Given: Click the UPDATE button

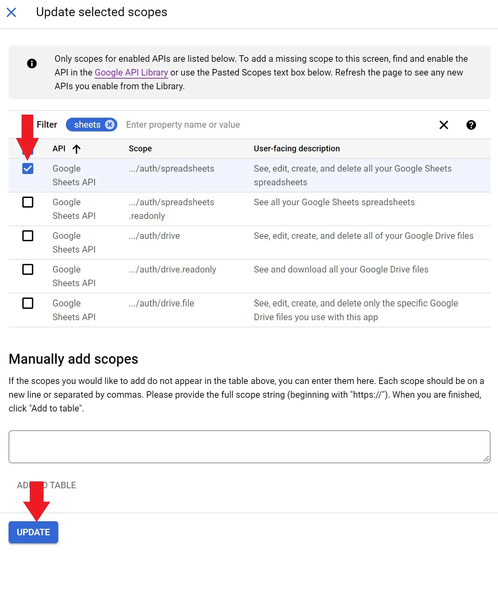Looking at the screenshot, I should click(33, 532).
